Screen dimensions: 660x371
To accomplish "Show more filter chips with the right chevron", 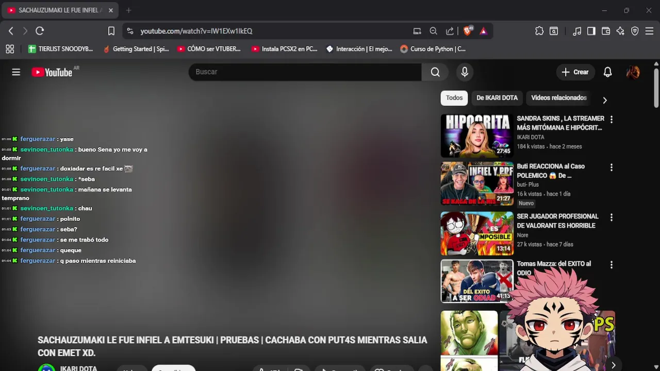I will (x=605, y=100).
